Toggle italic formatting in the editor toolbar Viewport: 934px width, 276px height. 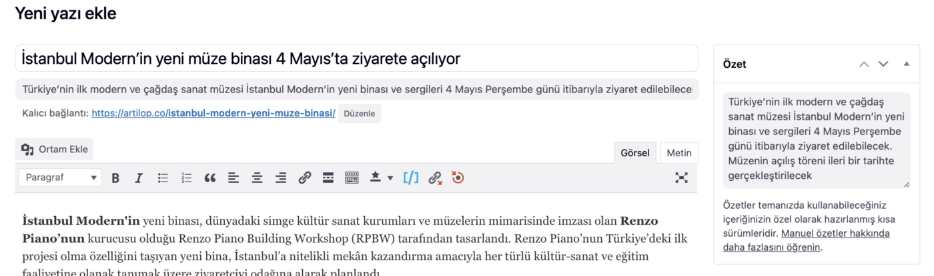point(139,178)
